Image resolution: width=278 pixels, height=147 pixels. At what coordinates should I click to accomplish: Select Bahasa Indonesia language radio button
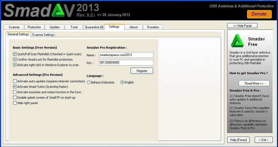(x=89, y=82)
